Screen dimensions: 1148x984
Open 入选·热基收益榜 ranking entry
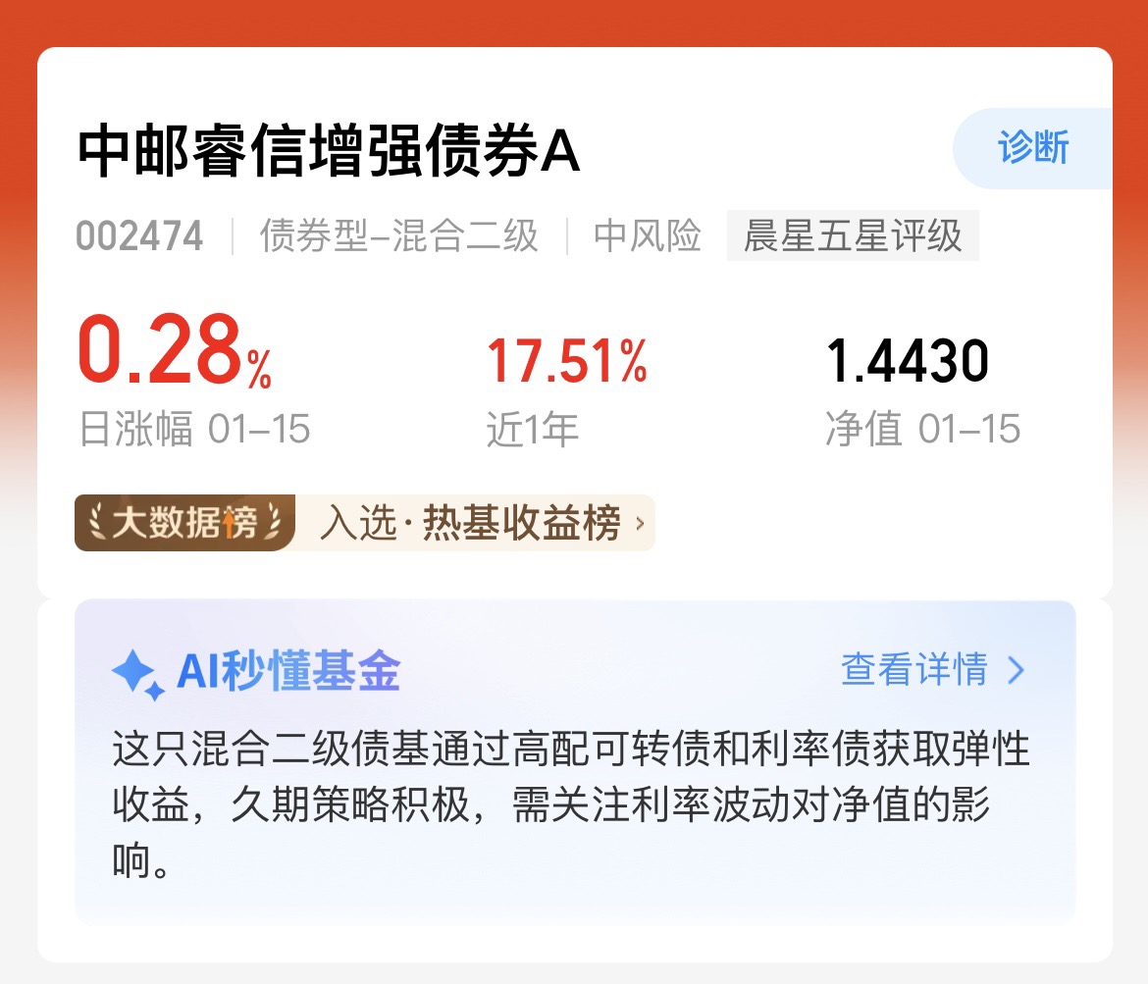470,523
